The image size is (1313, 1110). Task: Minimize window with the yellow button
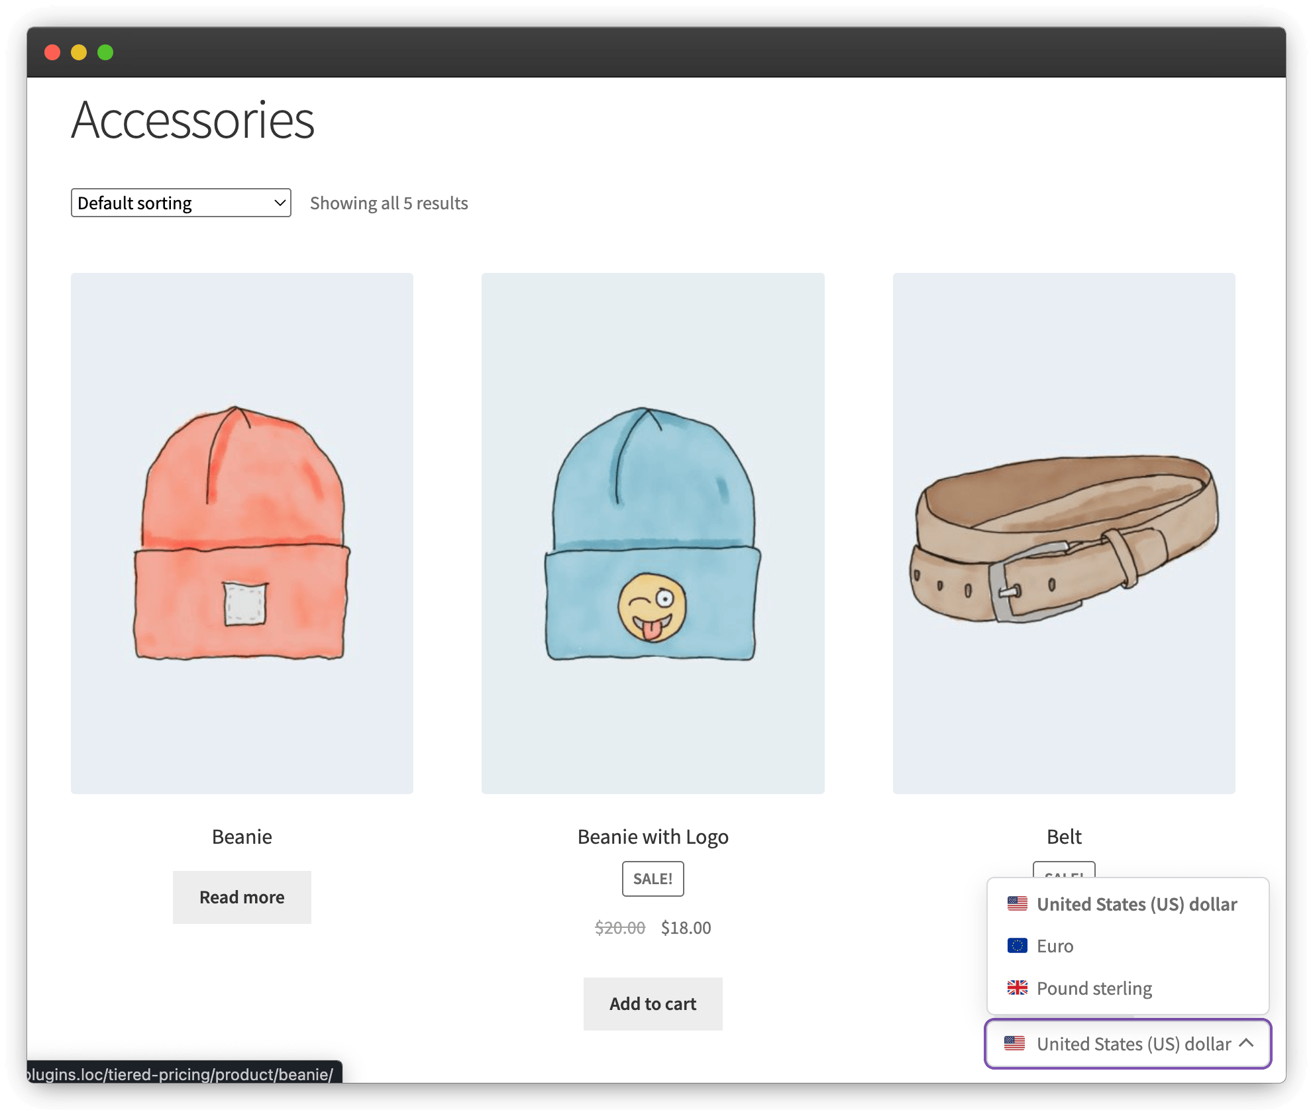pos(79,52)
